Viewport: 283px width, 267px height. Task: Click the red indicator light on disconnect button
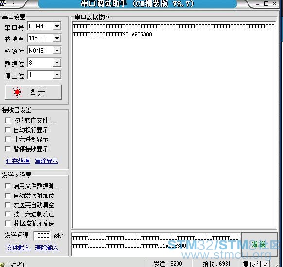[17, 92]
